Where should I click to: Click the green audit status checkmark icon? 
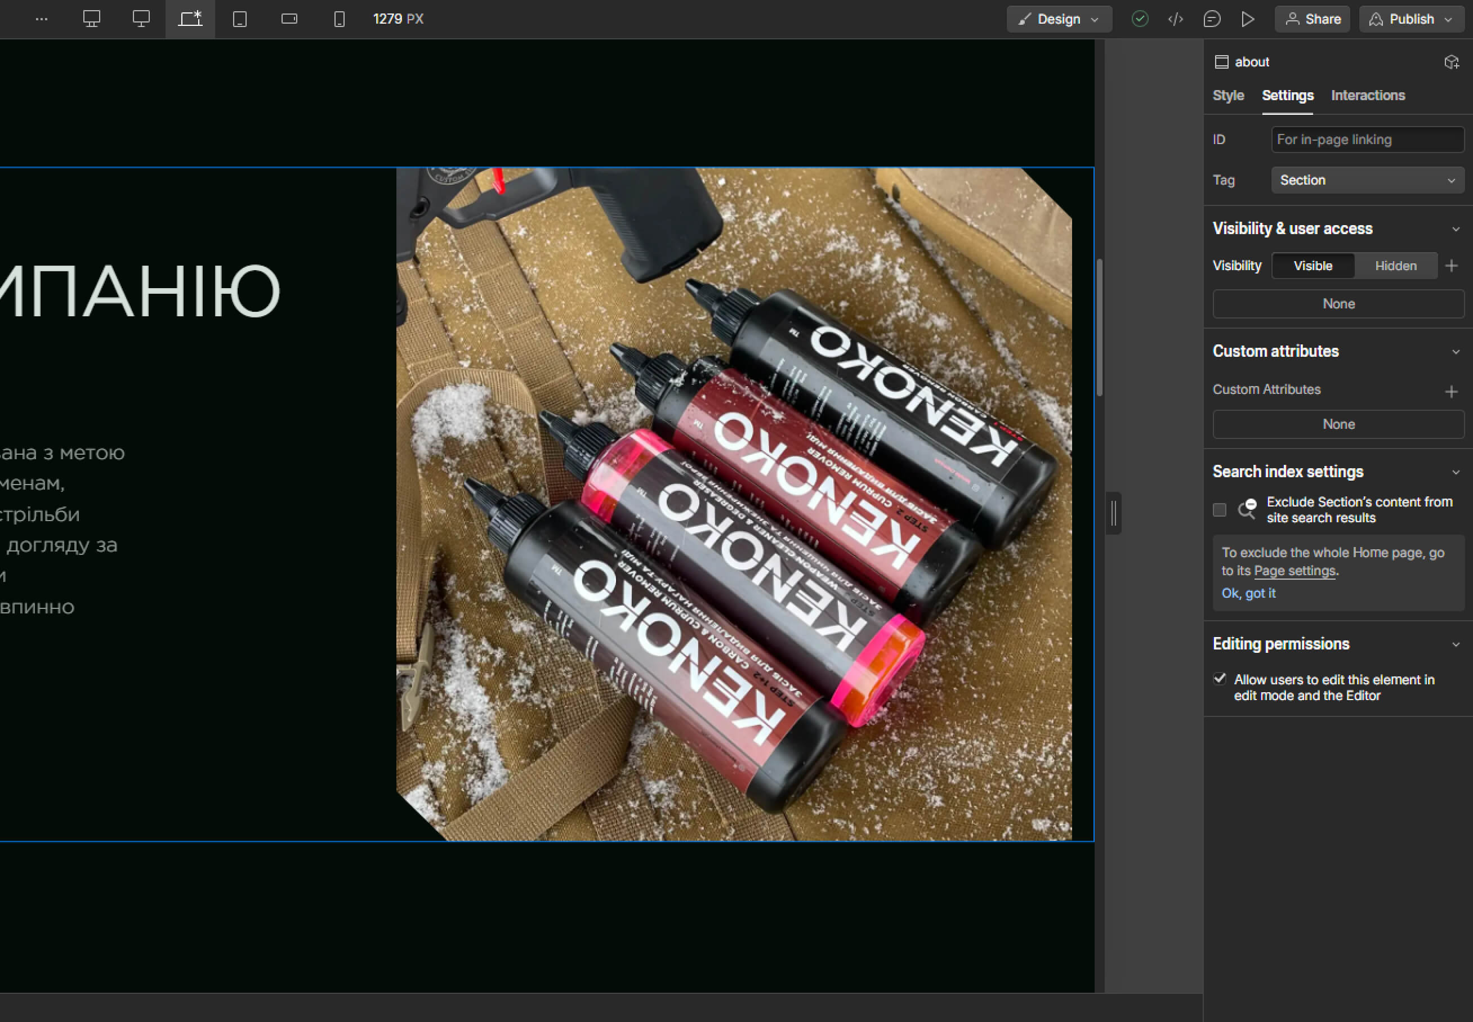tap(1140, 19)
